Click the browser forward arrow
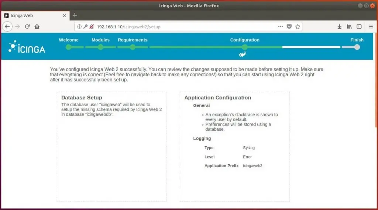 (17, 27)
